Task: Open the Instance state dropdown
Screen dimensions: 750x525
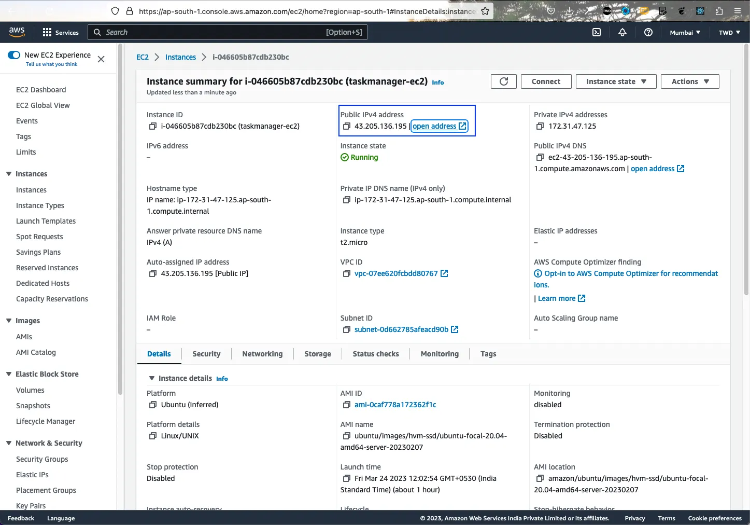Action: [x=616, y=81]
